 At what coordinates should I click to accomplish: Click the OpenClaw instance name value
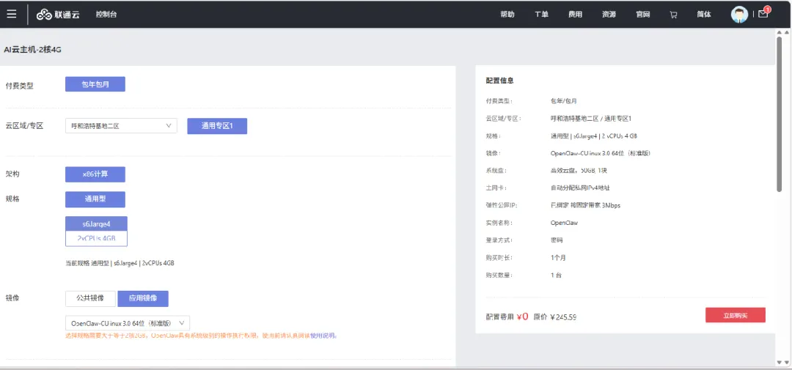tap(564, 223)
